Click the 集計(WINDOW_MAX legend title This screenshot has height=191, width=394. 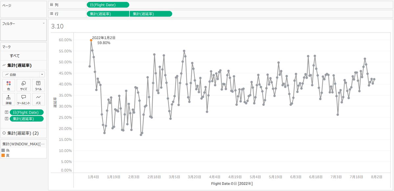coord(23,144)
